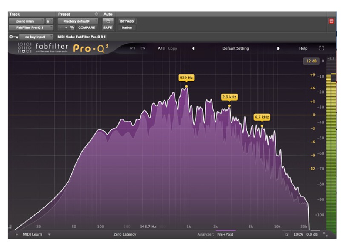Click the MIDI Node FabFilter Pro-Q 3 1 text

(81, 37)
